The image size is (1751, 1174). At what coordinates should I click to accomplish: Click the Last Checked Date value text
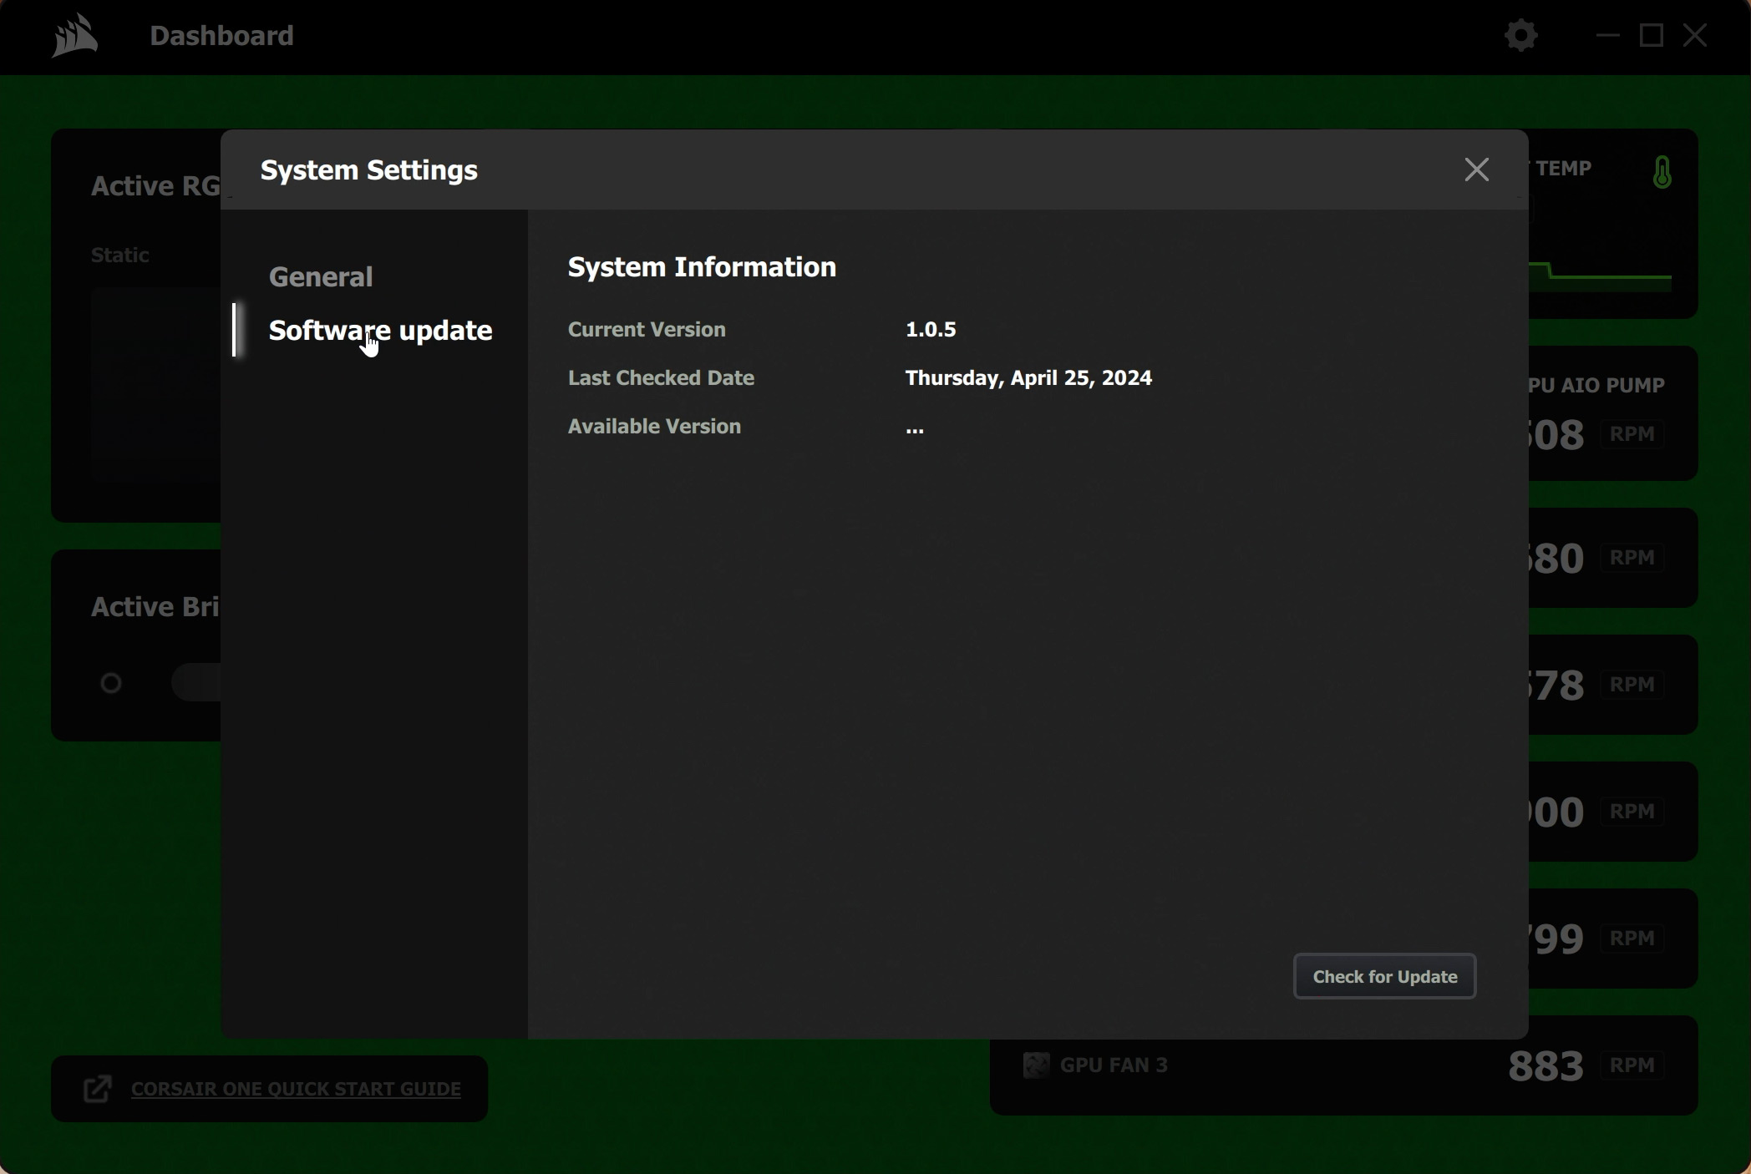(x=1028, y=378)
